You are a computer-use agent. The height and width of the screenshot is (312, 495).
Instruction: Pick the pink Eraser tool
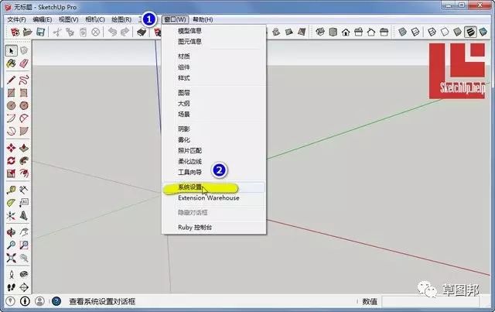[x=24, y=63]
